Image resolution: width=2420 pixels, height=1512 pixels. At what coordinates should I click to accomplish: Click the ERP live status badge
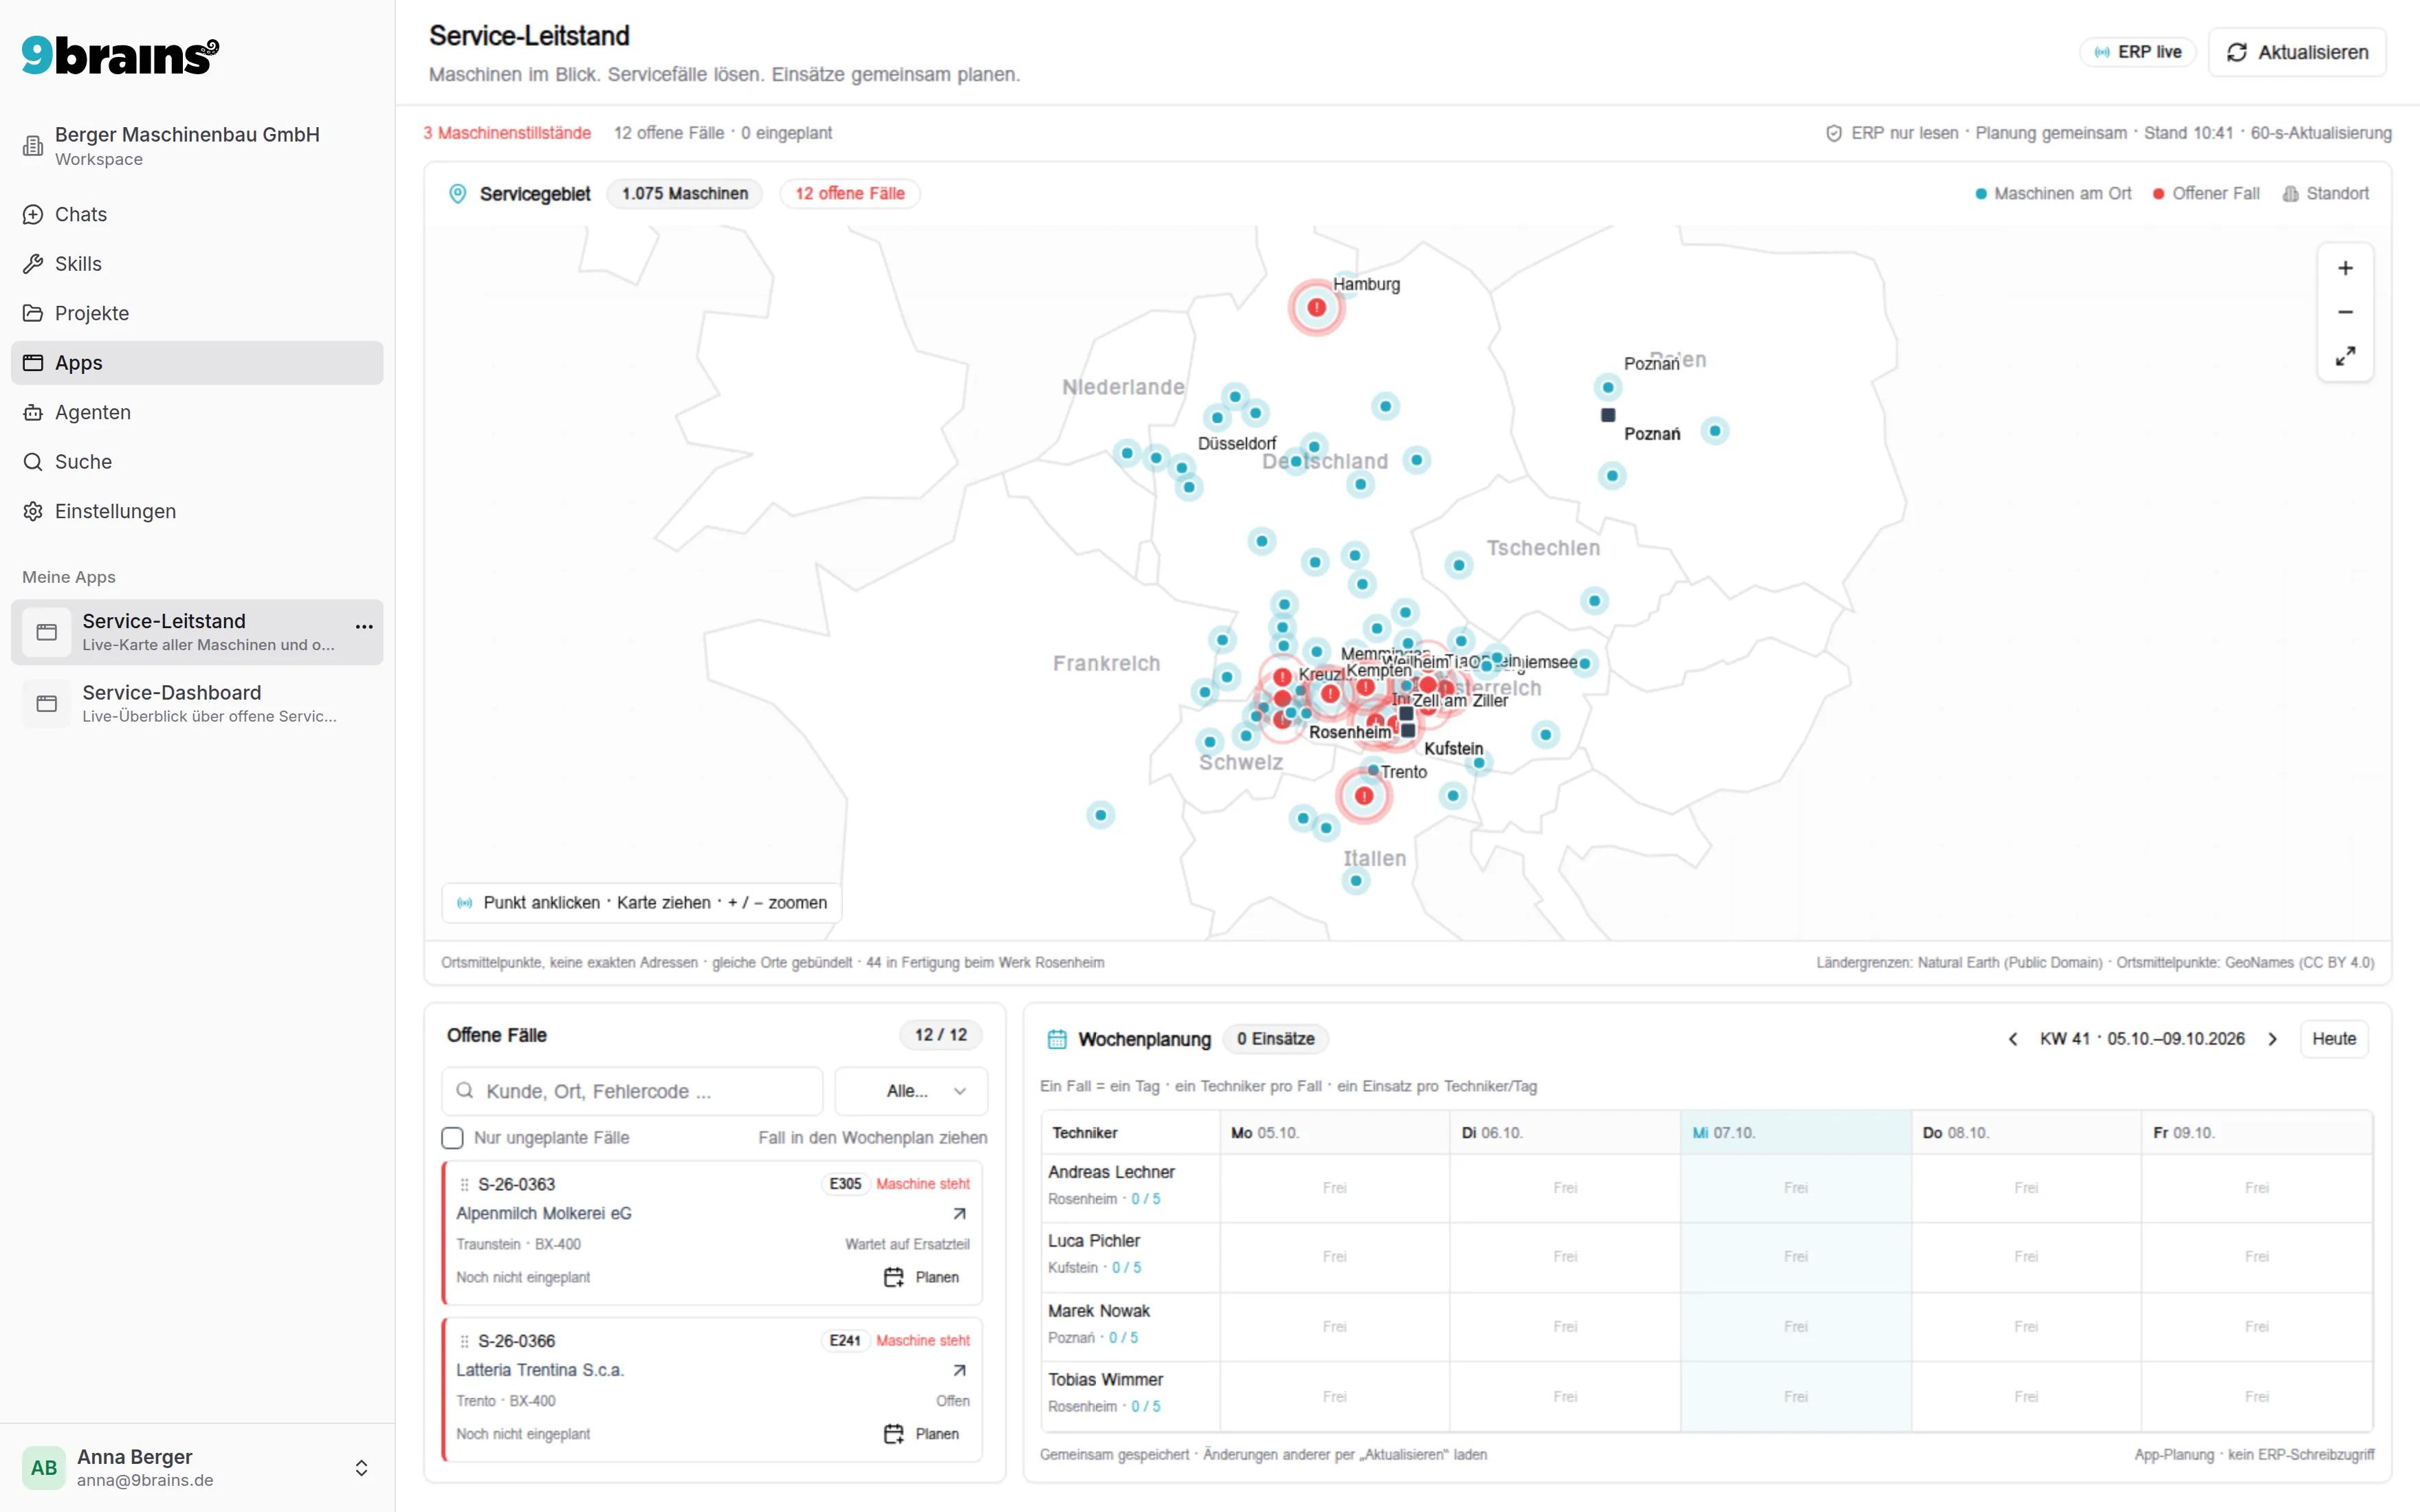coord(2138,52)
